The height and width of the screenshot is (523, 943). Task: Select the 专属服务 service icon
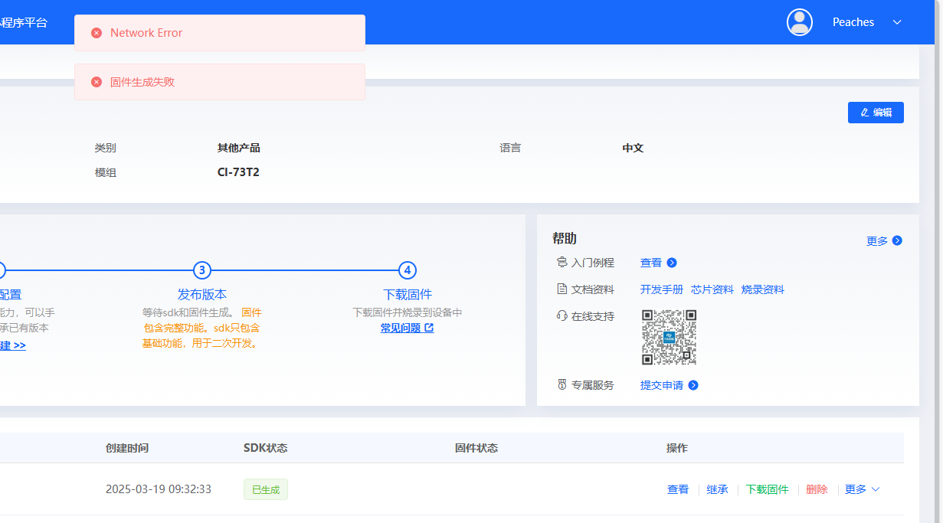point(562,384)
